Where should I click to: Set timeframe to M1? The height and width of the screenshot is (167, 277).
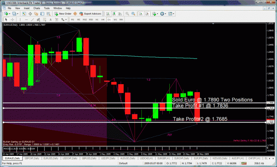pyautogui.click(x=72, y=19)
